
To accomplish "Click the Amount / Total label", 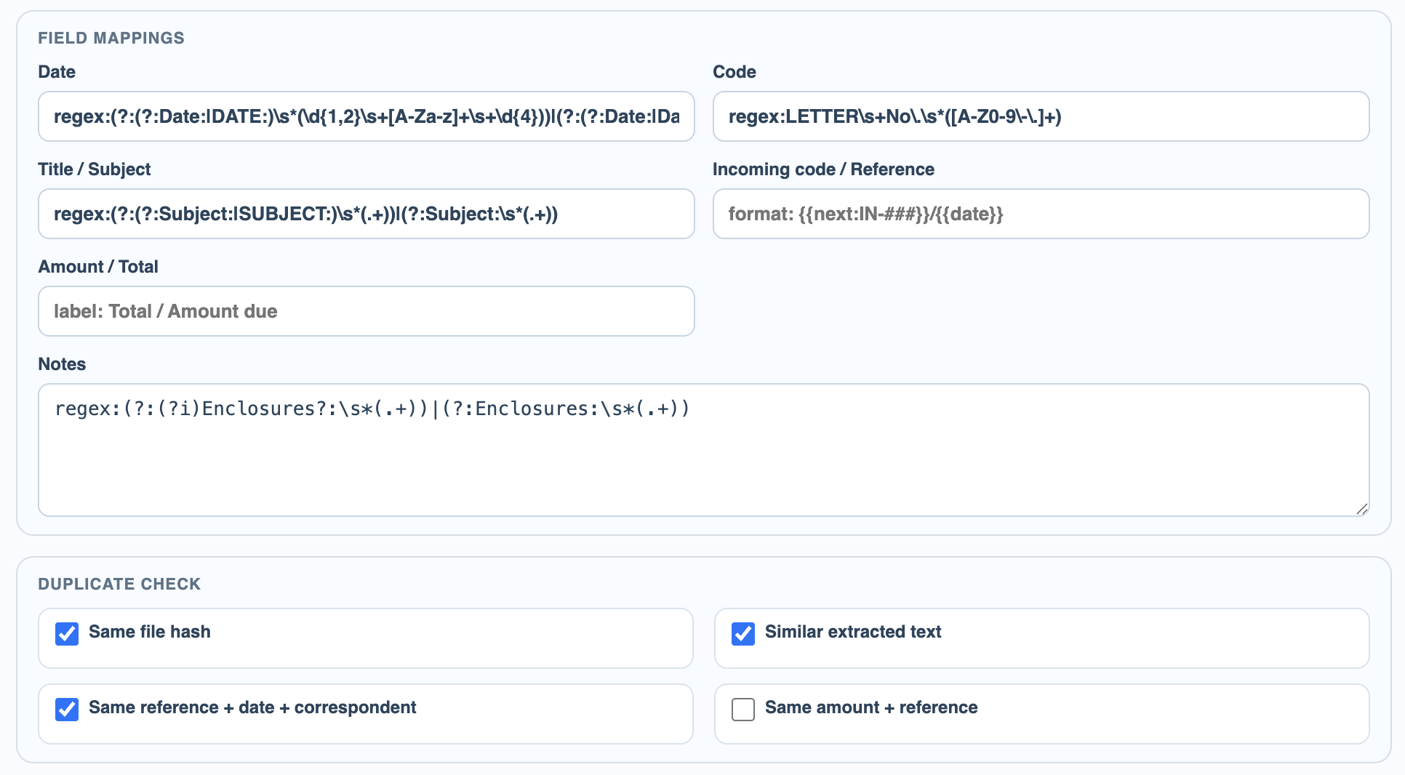I will pos(98,267).
